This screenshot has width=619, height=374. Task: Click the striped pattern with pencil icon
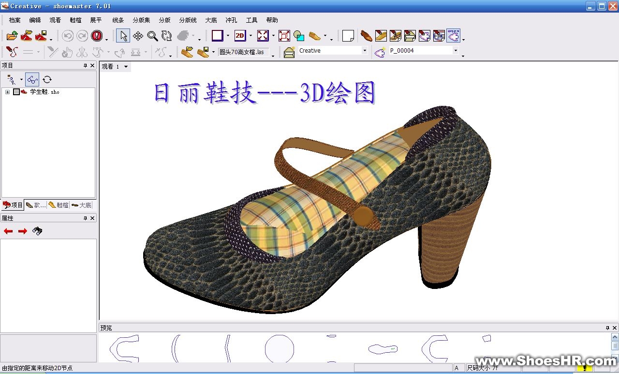tap(439, 36)
